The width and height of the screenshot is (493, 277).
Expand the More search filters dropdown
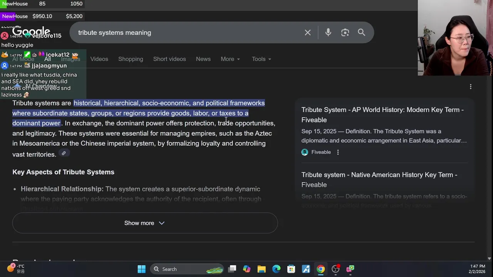230,59
